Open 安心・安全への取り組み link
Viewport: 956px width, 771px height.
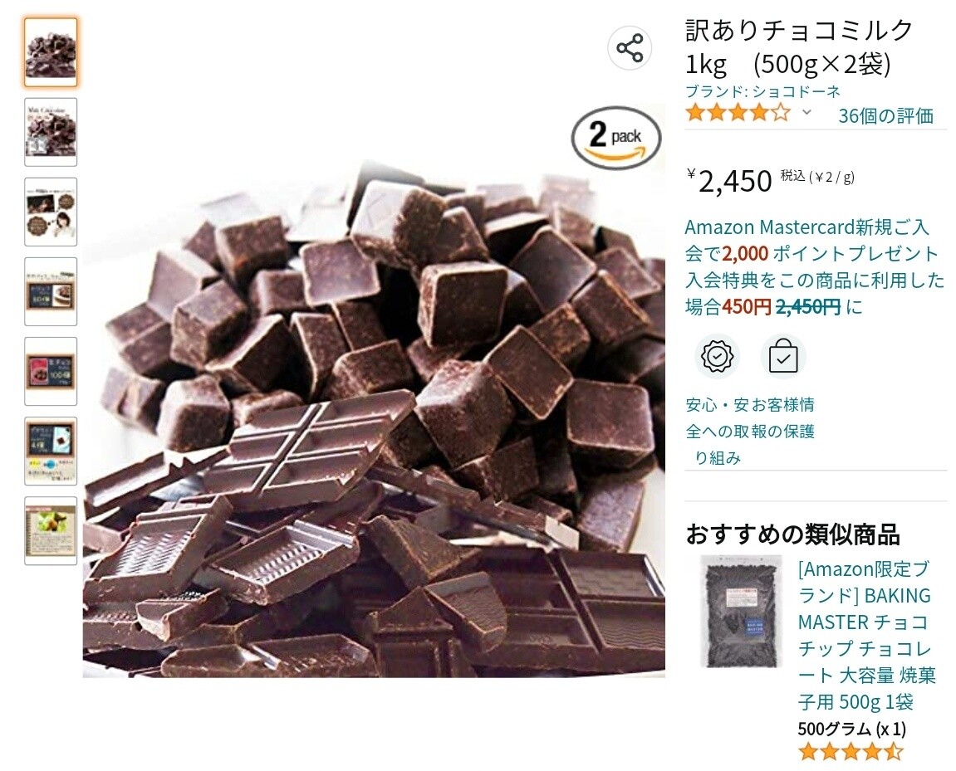(x=717, y=432)
